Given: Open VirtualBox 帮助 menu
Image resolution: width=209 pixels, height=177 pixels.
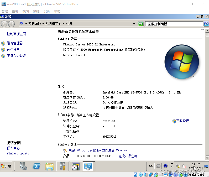Looking at the screenshot, I should (x=57, y=11).
